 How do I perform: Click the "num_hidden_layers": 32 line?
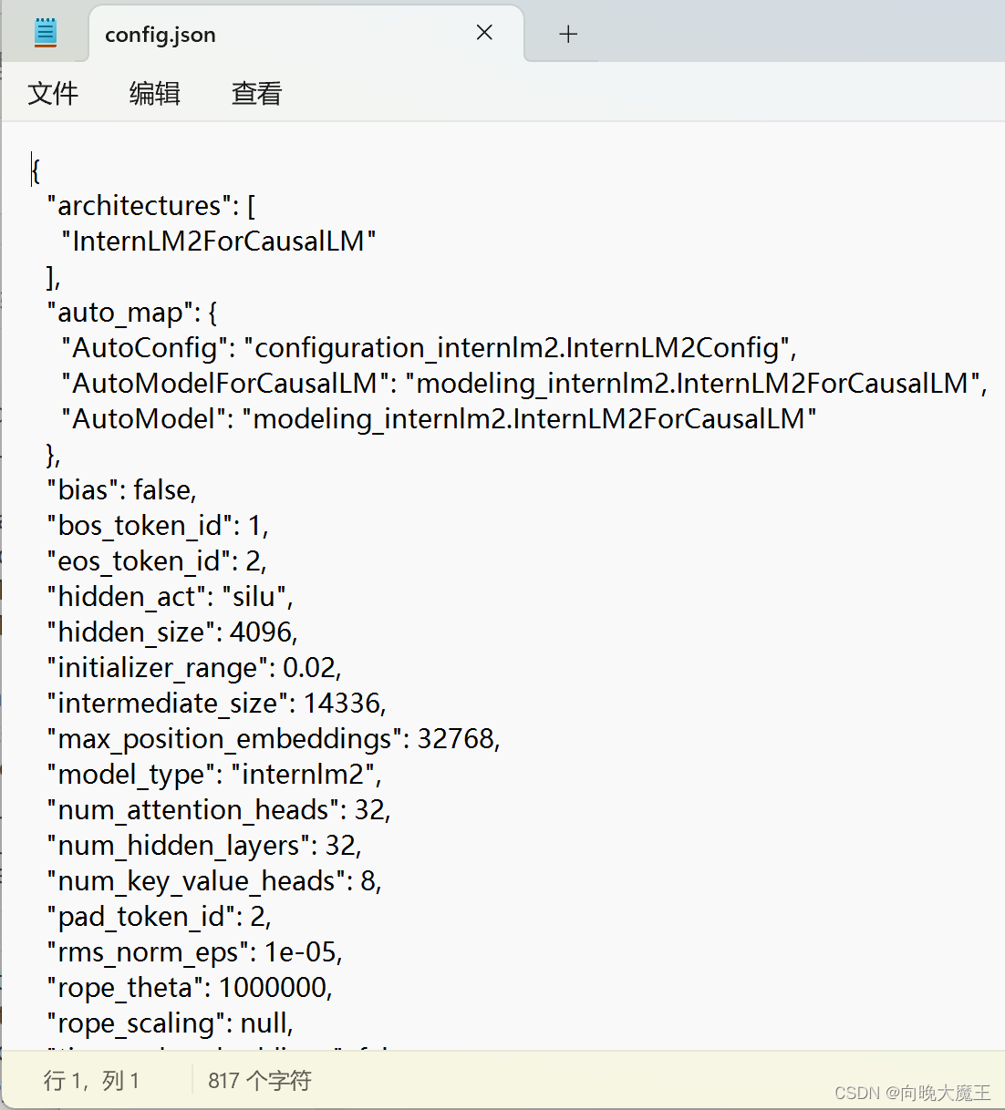point(204,846)
